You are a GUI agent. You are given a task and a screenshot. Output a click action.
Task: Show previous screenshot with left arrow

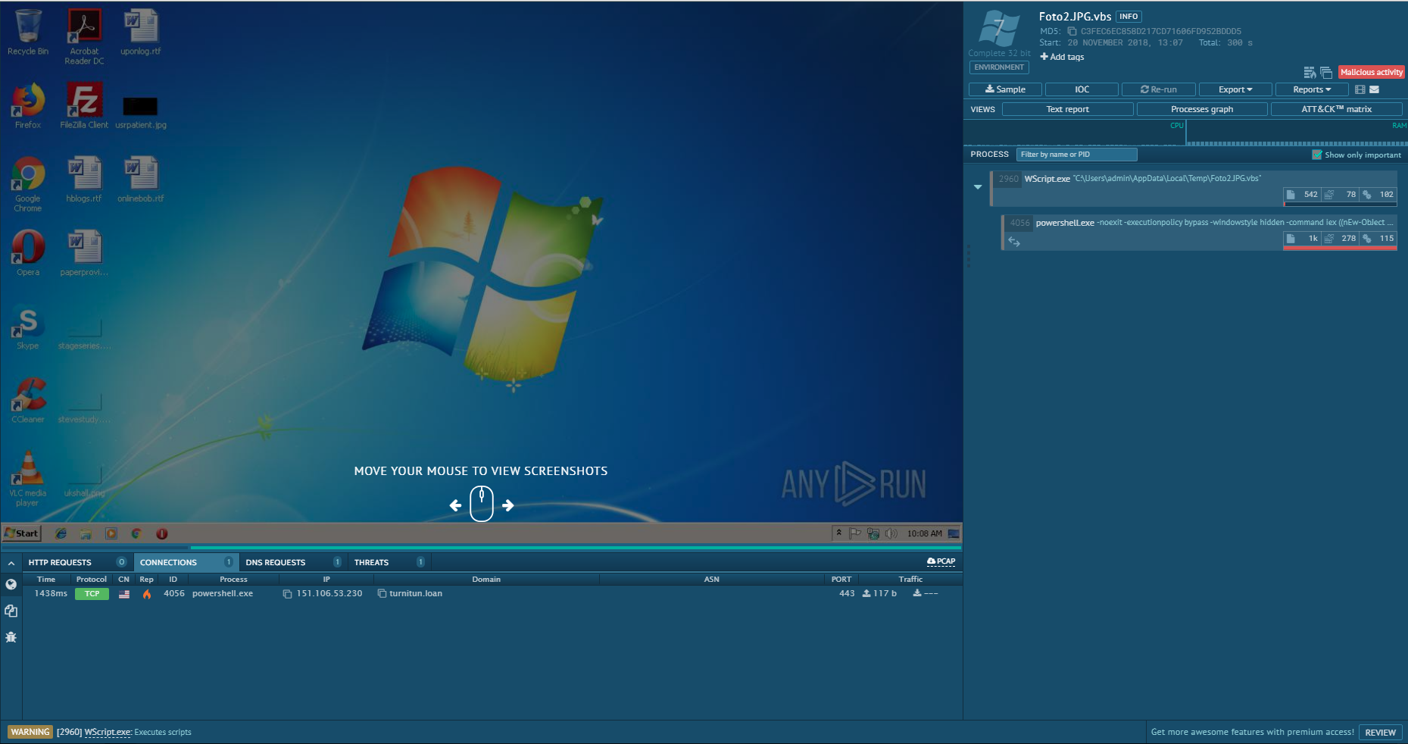coord(455,505)
